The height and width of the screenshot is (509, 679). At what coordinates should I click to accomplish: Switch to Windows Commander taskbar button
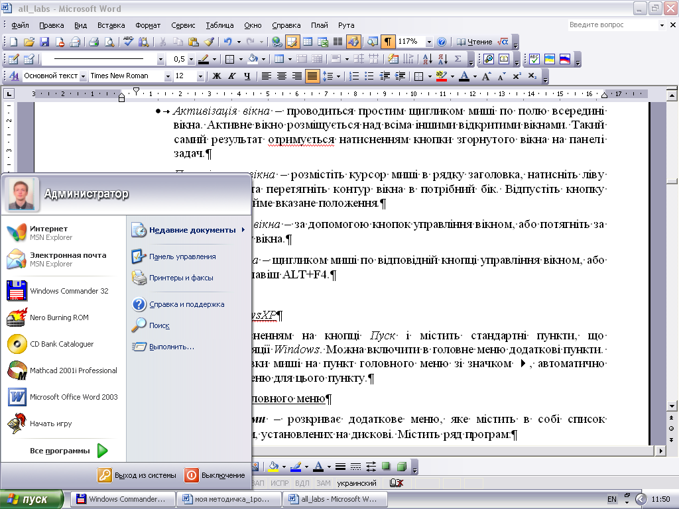(122, 499)
